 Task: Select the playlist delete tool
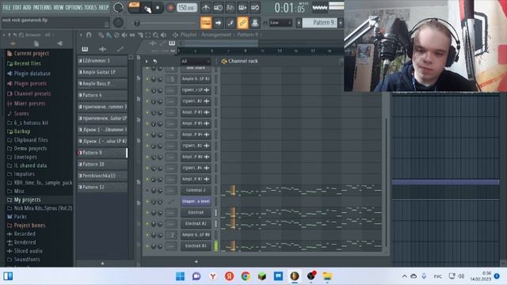[116, 35]
